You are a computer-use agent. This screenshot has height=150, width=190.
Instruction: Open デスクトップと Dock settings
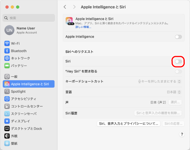point(28,128)
